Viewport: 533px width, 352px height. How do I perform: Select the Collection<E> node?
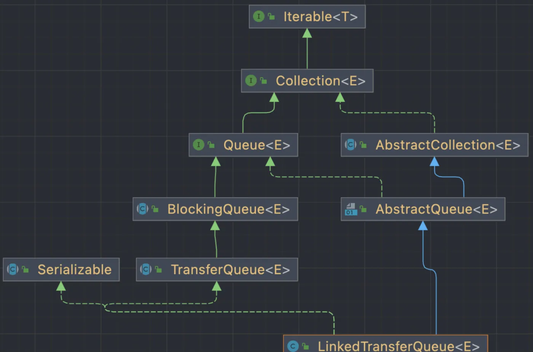coord(307,81)
